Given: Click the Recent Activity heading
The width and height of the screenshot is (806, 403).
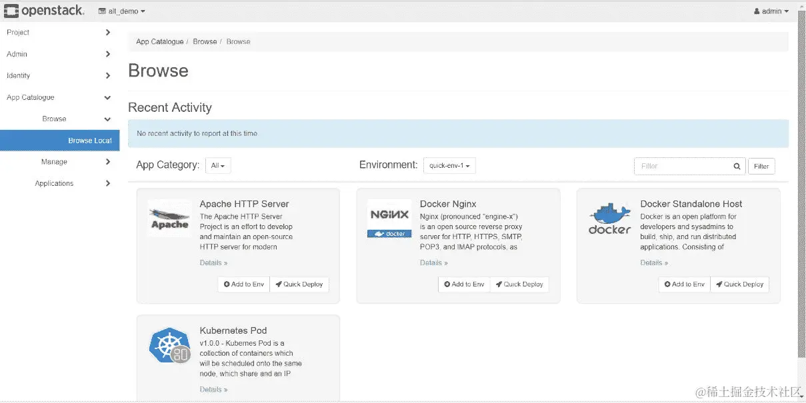Looking at the screenshot, I should pyautogui.click(x=170, y=108).
